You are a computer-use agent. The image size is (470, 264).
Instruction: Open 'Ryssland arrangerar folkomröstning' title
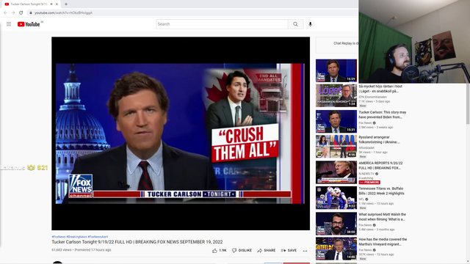379,139
